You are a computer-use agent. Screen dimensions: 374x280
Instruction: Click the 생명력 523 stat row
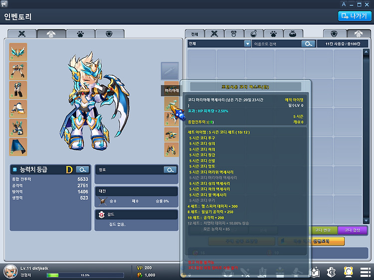point(50,198)
